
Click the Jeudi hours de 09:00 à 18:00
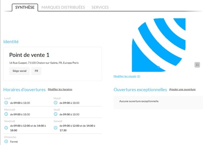[x=69, y=114]
